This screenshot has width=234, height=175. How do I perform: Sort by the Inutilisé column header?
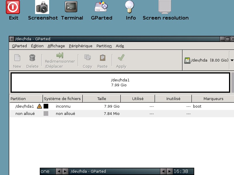point(173,99)
